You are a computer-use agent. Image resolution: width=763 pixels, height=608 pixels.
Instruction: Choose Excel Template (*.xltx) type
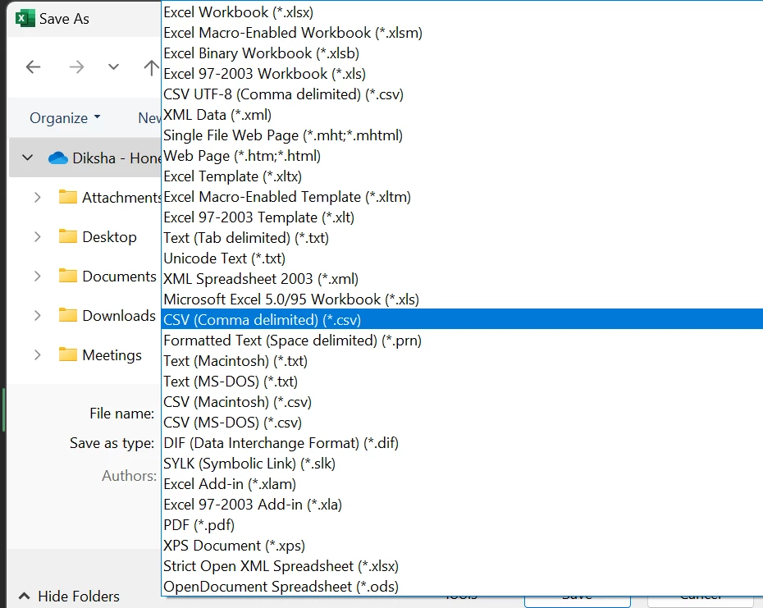click(462, 176)
